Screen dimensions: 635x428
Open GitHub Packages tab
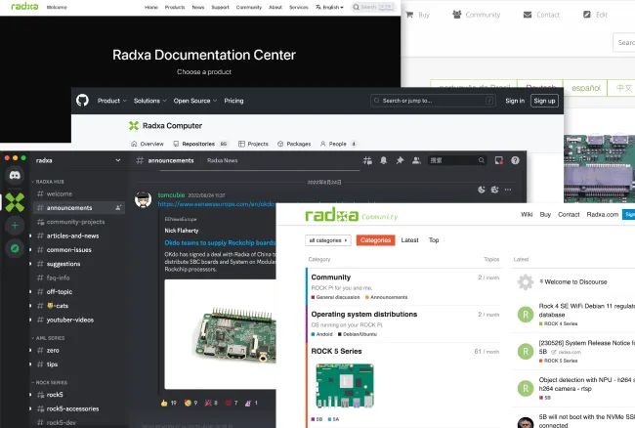(294, 144)
